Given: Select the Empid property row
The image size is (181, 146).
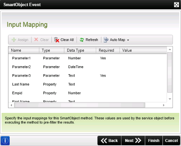Looking at the screenshot, I should 88,93.
